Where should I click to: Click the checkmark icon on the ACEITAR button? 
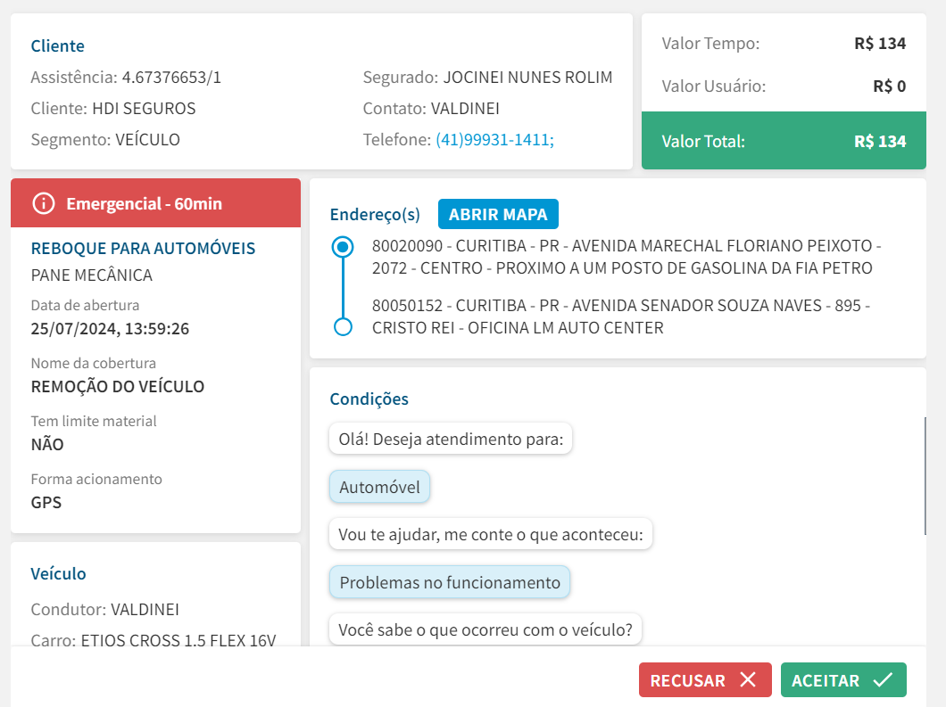pyautogui.click(x=883, y=680)
